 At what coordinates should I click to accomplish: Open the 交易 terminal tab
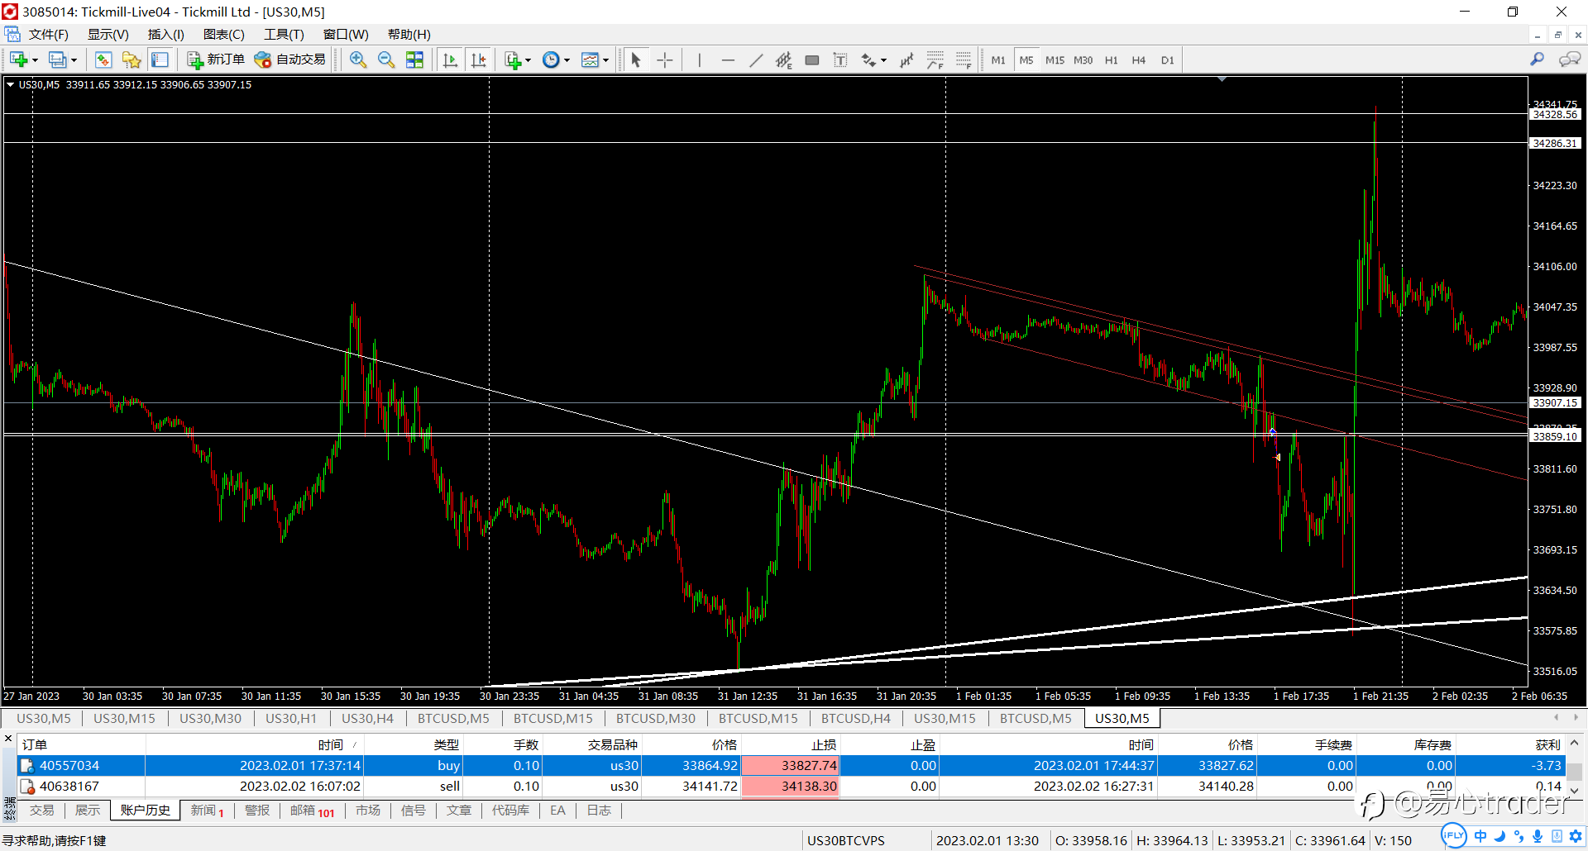(41, 811)
